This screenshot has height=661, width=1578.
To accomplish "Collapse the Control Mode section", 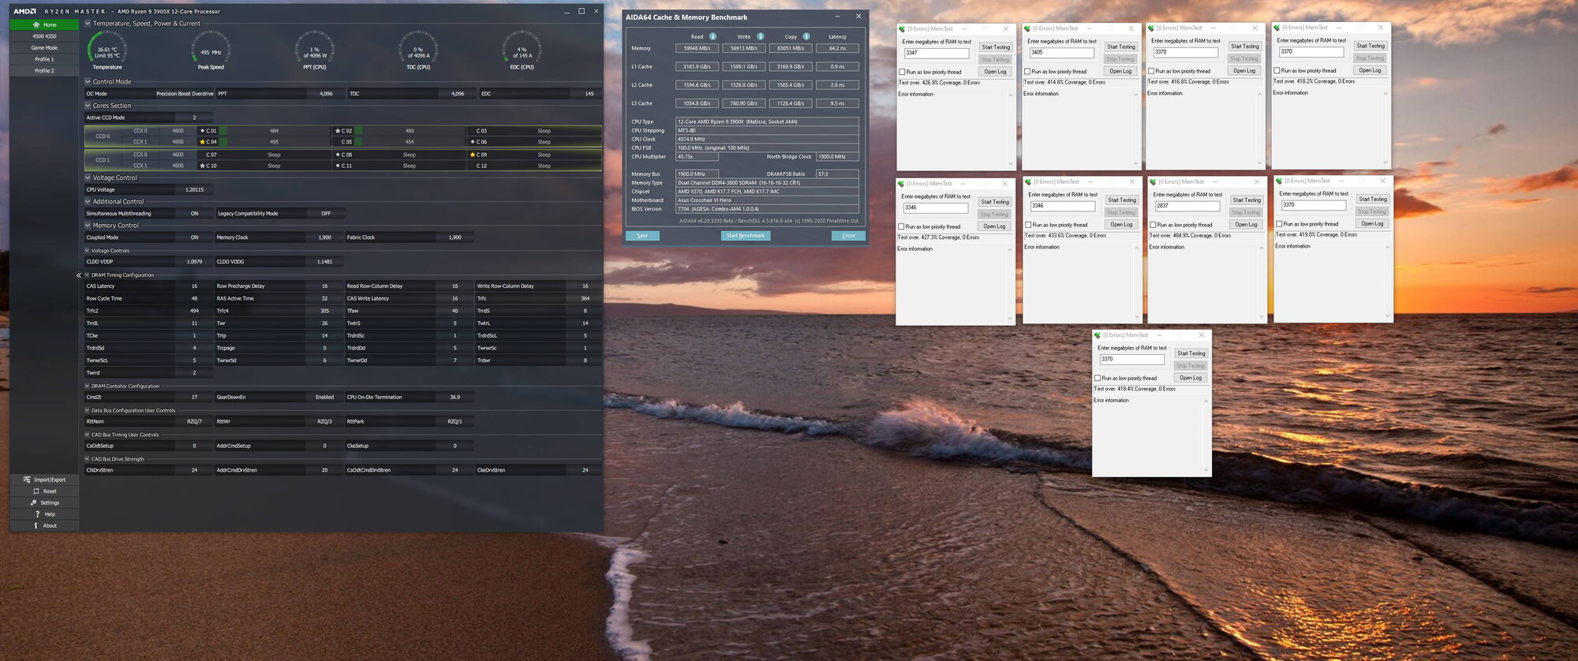I will 88,81.
